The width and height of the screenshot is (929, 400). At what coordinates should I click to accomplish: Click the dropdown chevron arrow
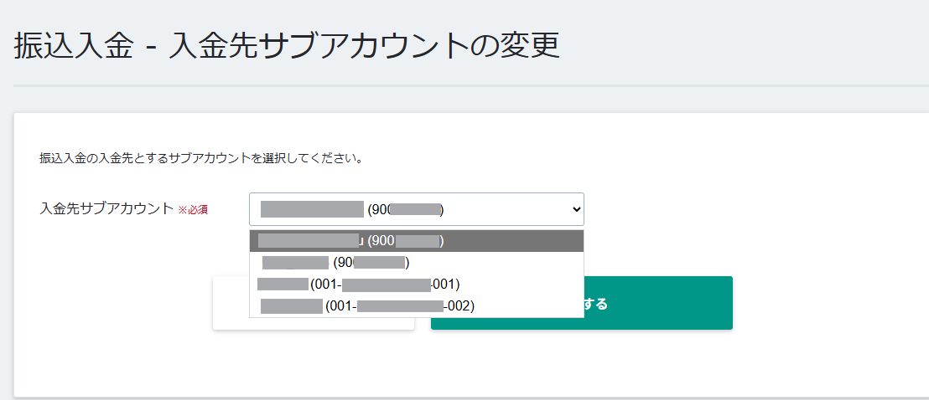575,209
